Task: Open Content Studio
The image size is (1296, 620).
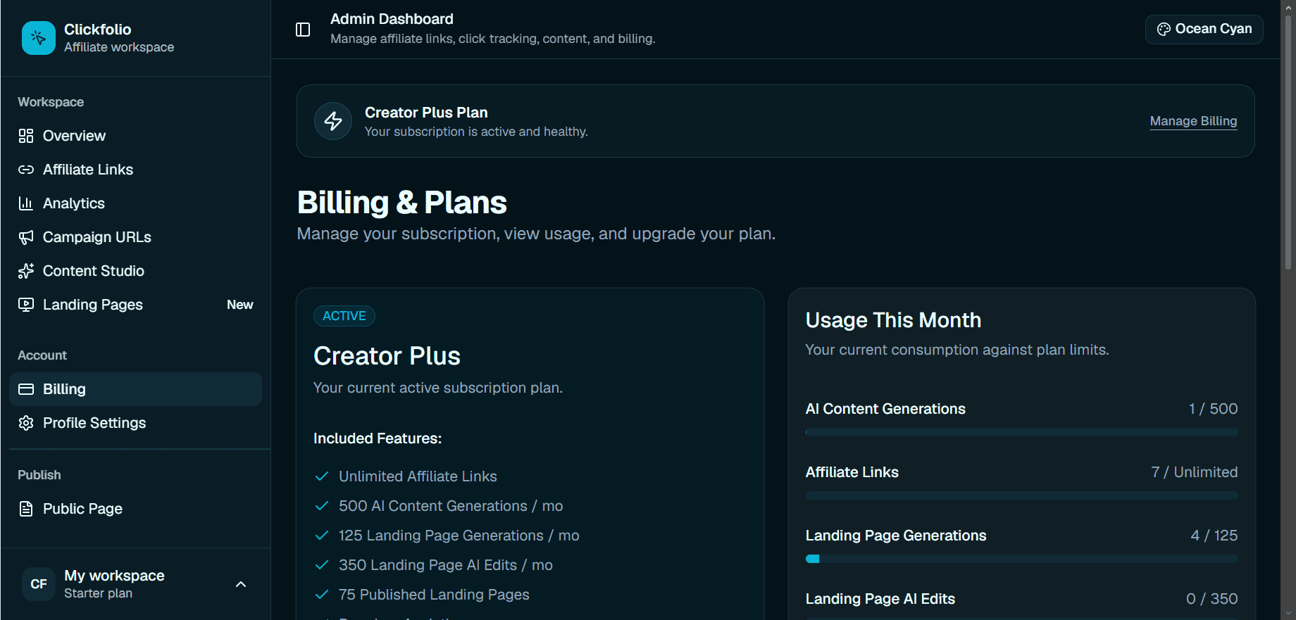Action: (135, 271)
